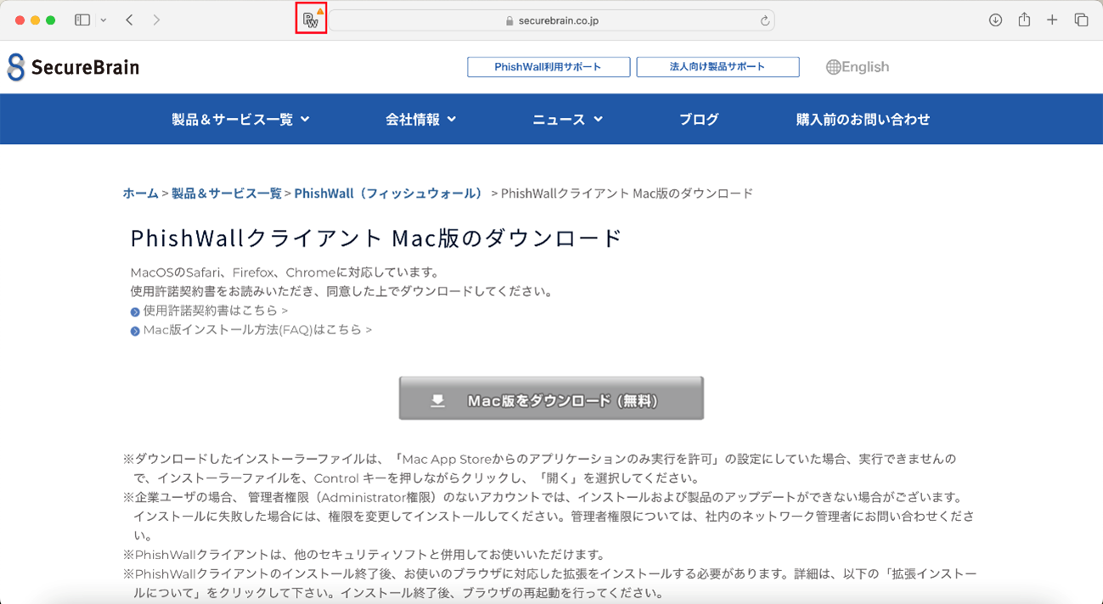Switch language with the English globe link
This screenshot has width=1103, height=604.
(858, 67)
